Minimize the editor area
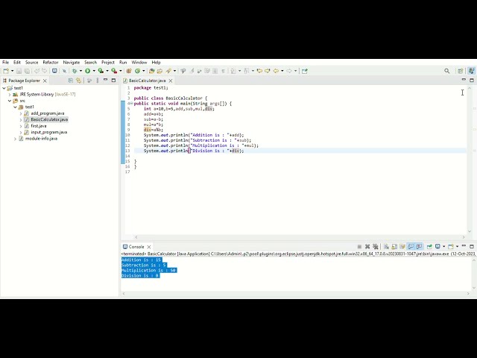 click(464, 80)
